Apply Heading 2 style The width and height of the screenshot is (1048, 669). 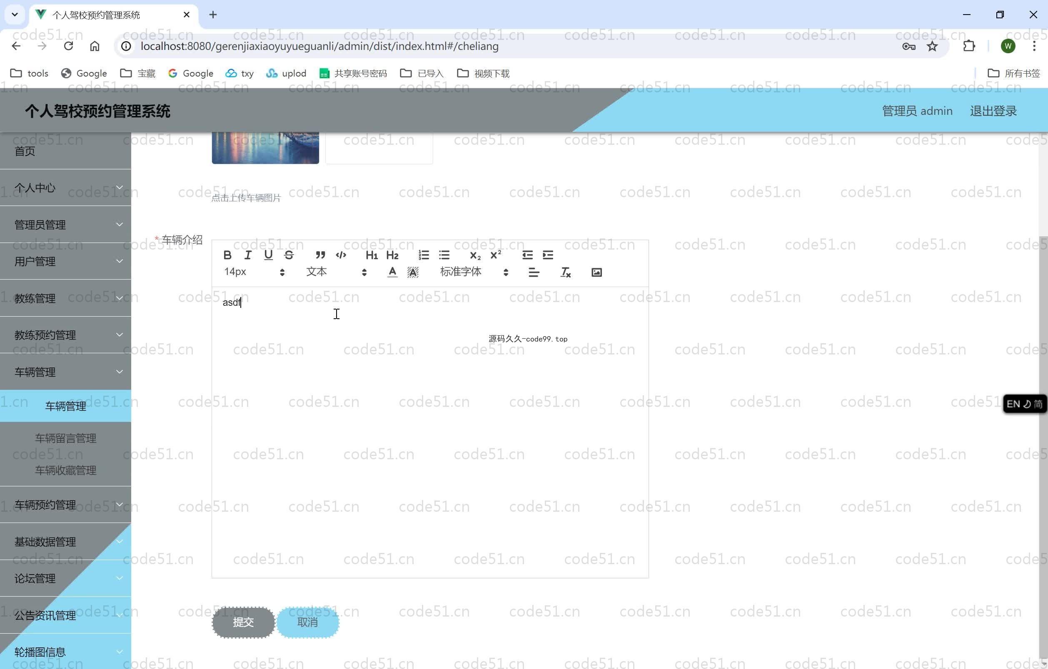tap(392, 255)
